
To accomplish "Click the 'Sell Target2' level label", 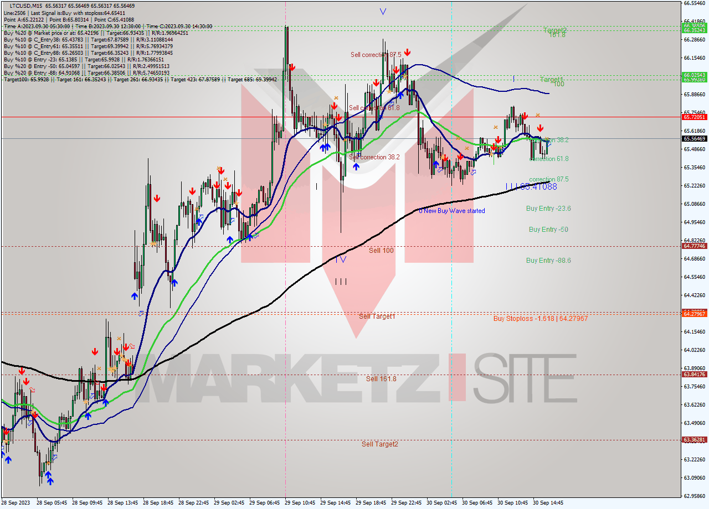I will coord(380,444).
